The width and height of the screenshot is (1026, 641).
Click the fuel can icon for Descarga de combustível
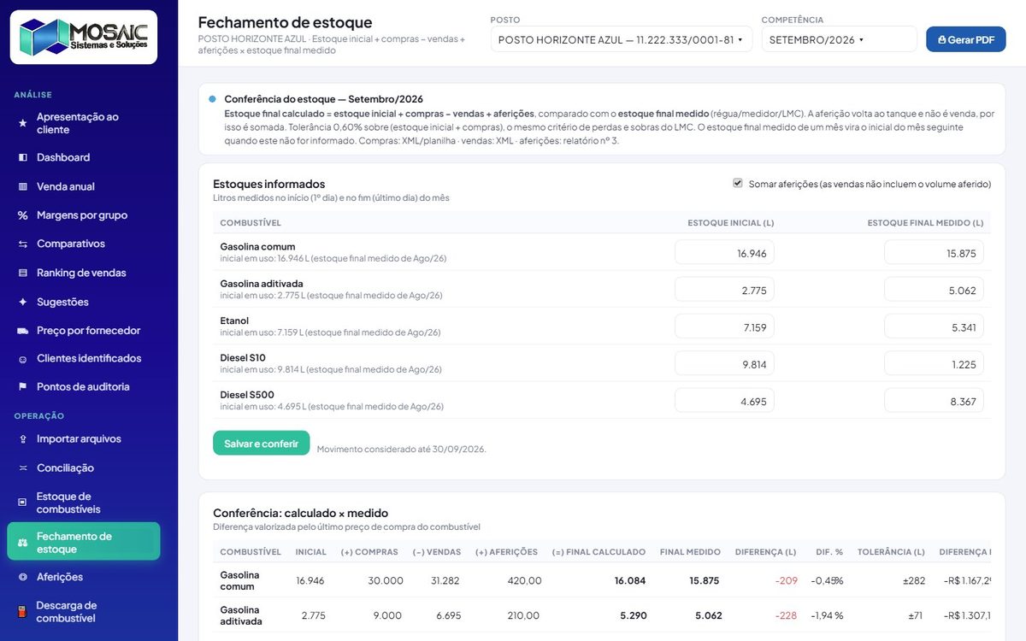coord(22,612)
